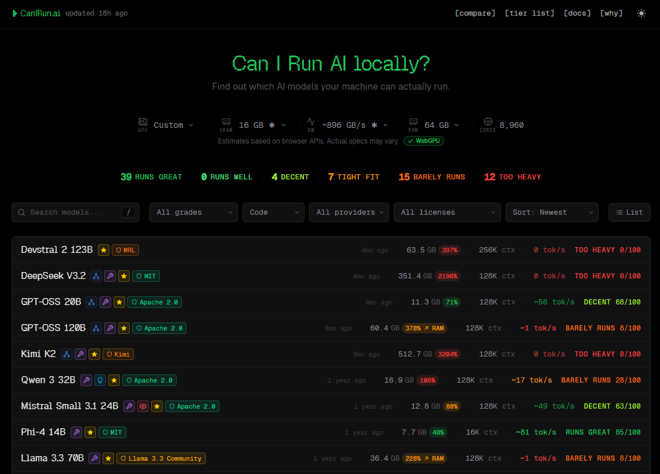Click the Apache 2.0 badge on GPT-OSS 20B

coord(155,302)
